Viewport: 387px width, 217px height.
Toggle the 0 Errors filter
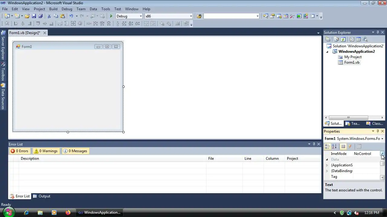point(20,151)
